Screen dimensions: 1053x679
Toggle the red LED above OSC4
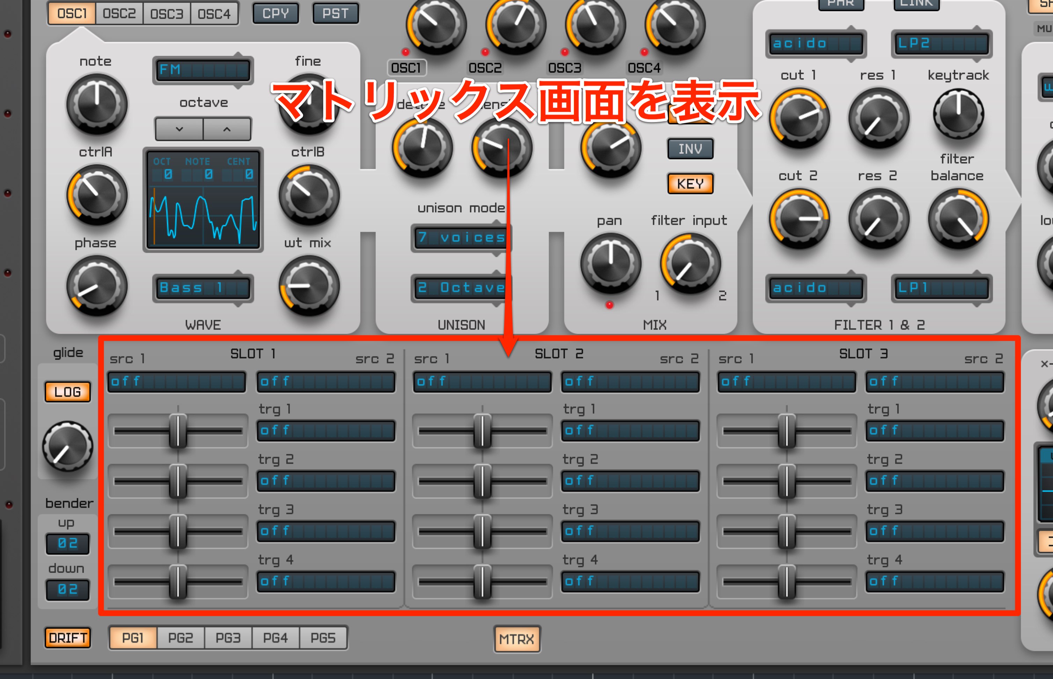[x=644, y=52]
